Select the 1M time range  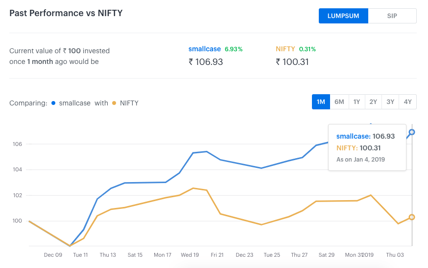pyautogui.click(x=321, y=102)
